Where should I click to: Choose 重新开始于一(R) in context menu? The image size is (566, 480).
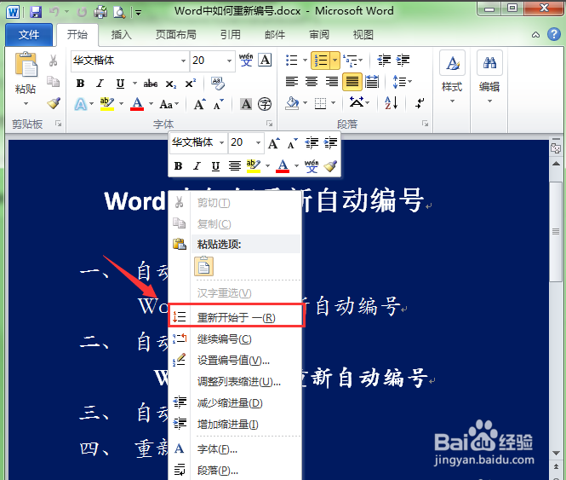(236, 317)
